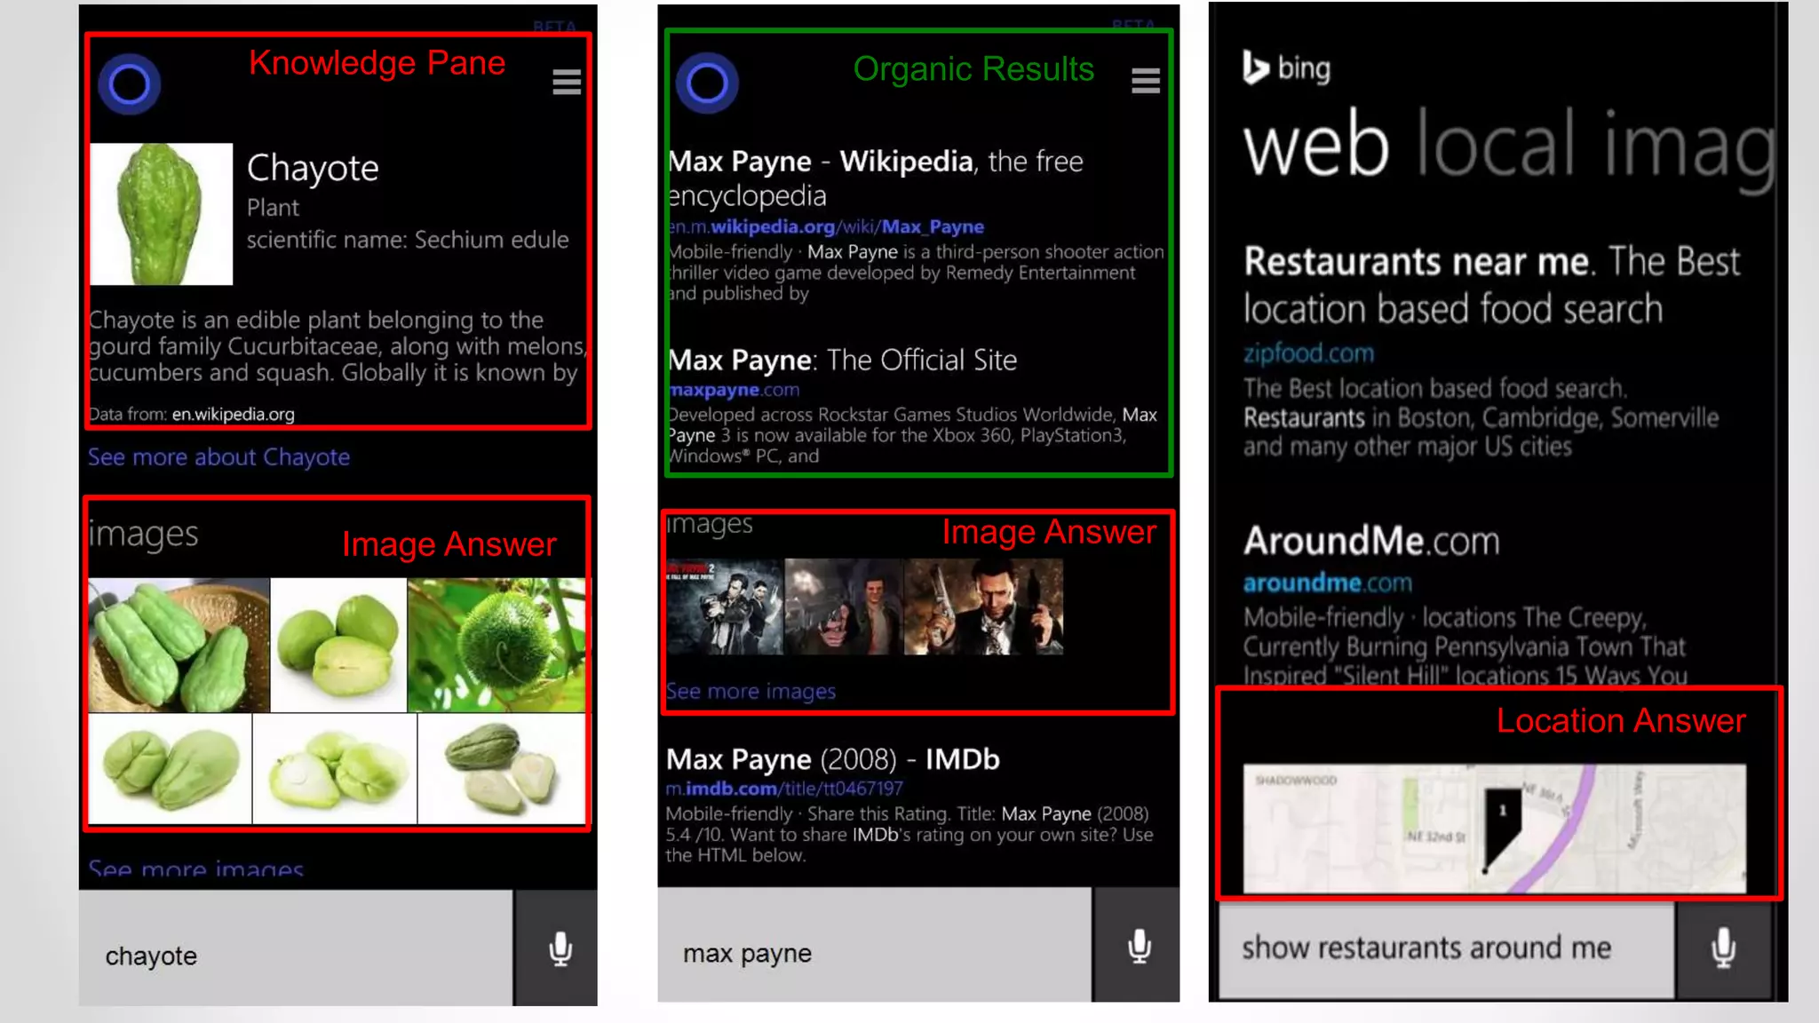Click the zipfood.com URL
Image resolution: width=1819 pixels, height=1023 pixels.
pyautogui.click(x=1308, y=353)
